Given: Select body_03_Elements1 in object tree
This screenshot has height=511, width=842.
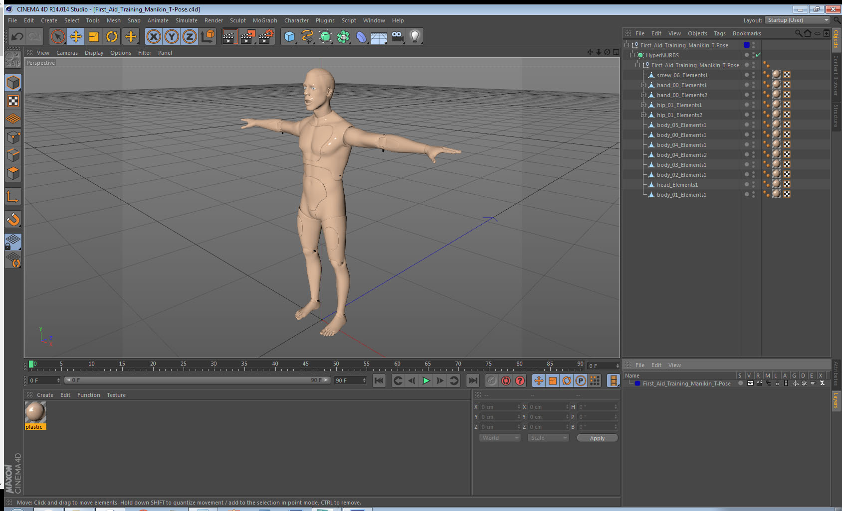Looking at the screenshot, I should coord(681,165).
